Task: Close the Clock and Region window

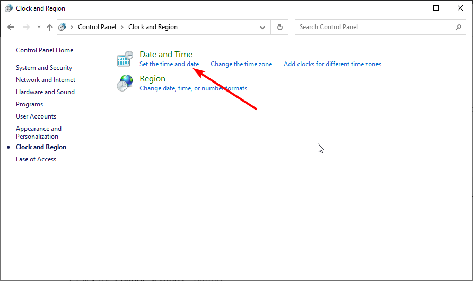Action: [460, 8]
